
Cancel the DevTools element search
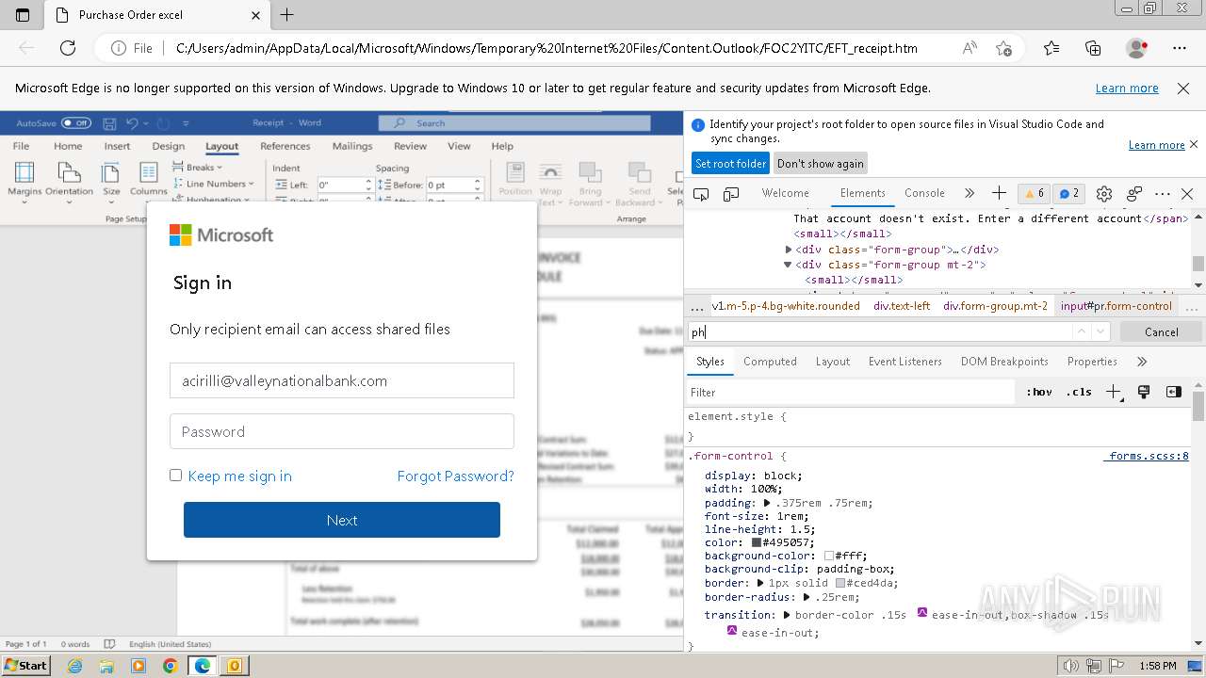pos(1161,331)
